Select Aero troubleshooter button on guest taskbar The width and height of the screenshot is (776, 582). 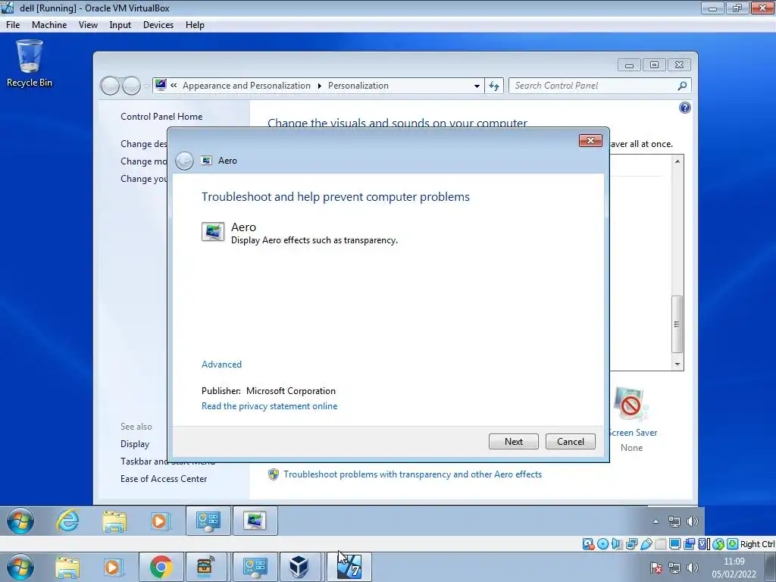coord(255,521)
